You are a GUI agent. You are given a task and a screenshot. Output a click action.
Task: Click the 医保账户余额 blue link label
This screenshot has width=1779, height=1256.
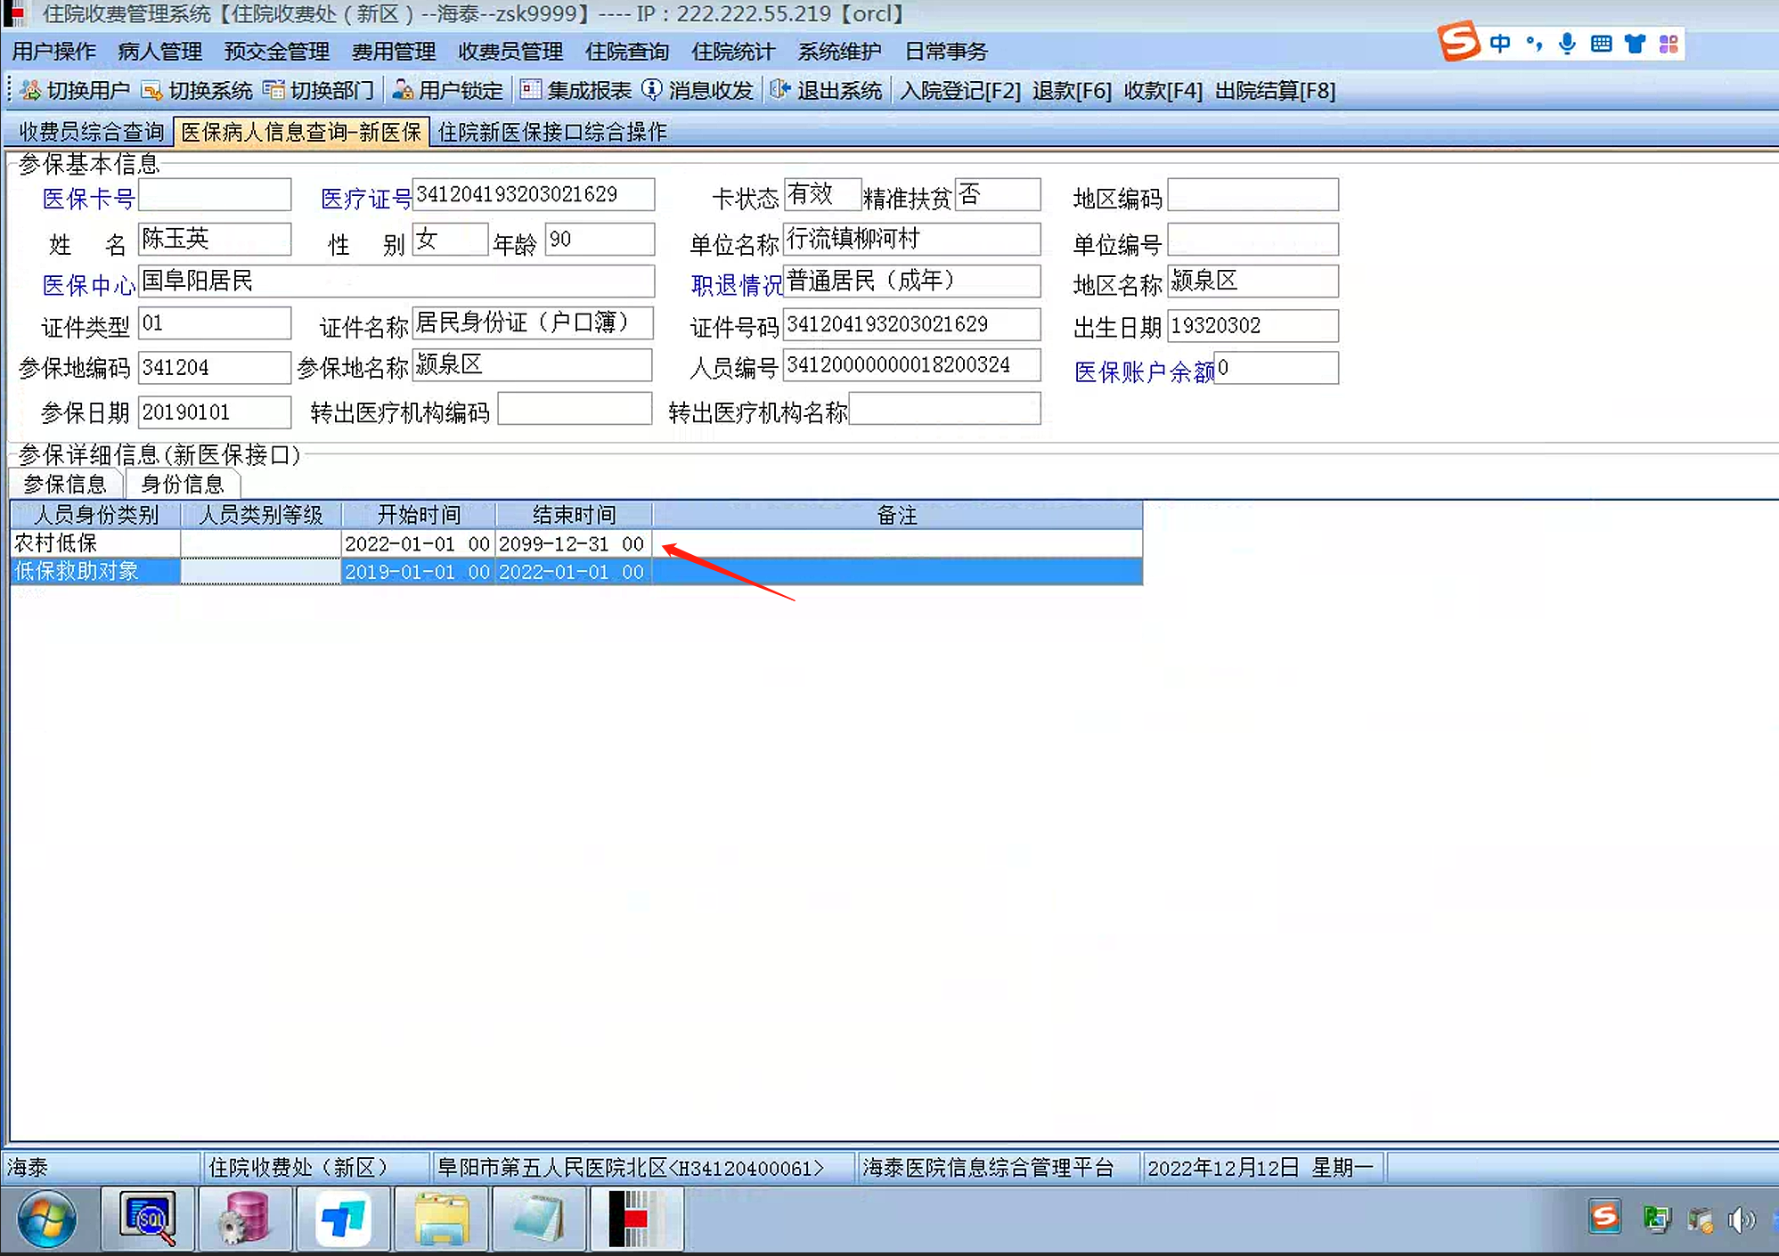[1144, 371]
